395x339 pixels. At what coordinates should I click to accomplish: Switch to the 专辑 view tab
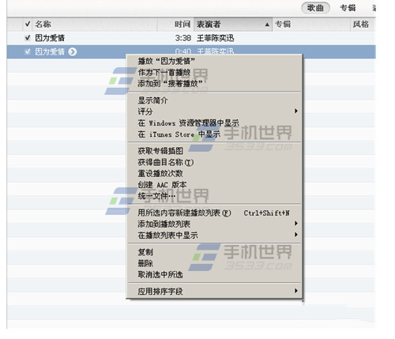point(348,8)
